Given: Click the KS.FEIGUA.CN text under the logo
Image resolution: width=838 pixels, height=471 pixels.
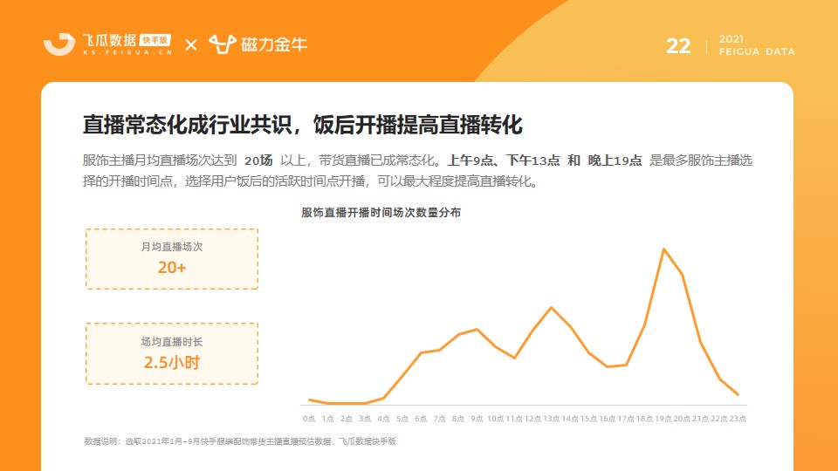Looking at the screenshot, I should point(127,52).
